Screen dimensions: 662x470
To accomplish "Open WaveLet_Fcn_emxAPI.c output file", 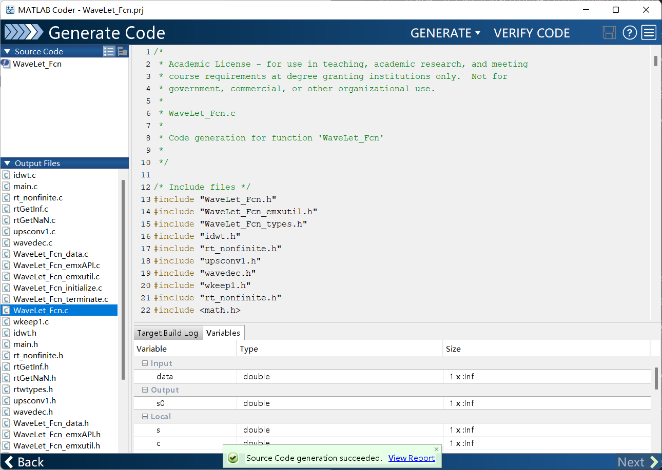I will [56, 265].
